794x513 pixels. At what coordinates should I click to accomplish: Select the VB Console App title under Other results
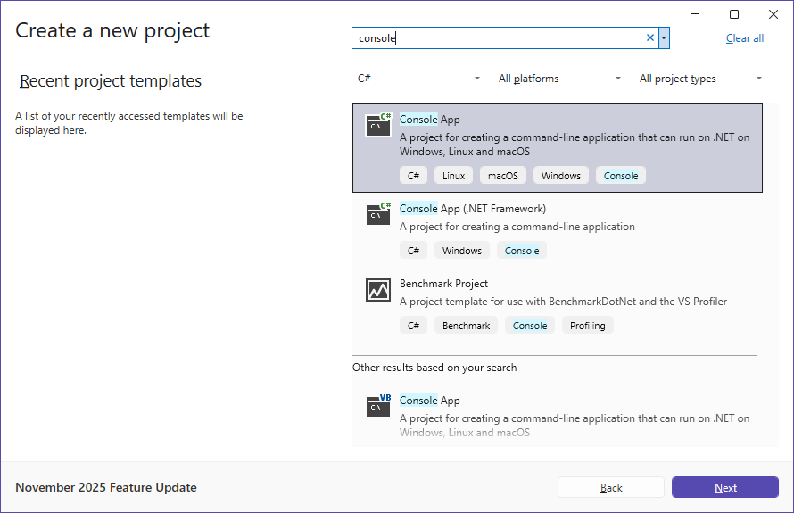point(429,401)
